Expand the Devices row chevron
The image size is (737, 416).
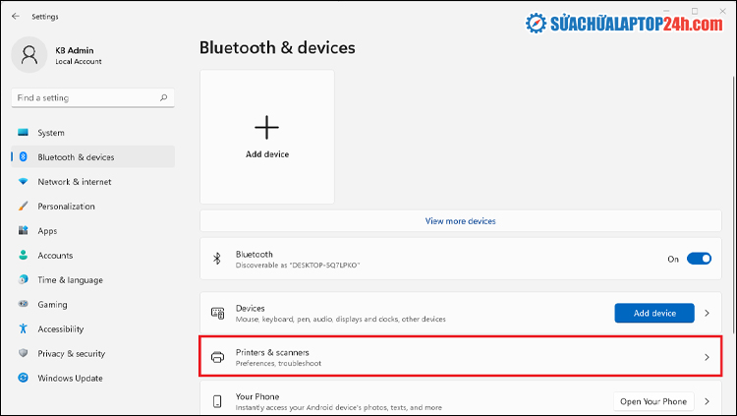pyautogui.click(x=707, y=313)
